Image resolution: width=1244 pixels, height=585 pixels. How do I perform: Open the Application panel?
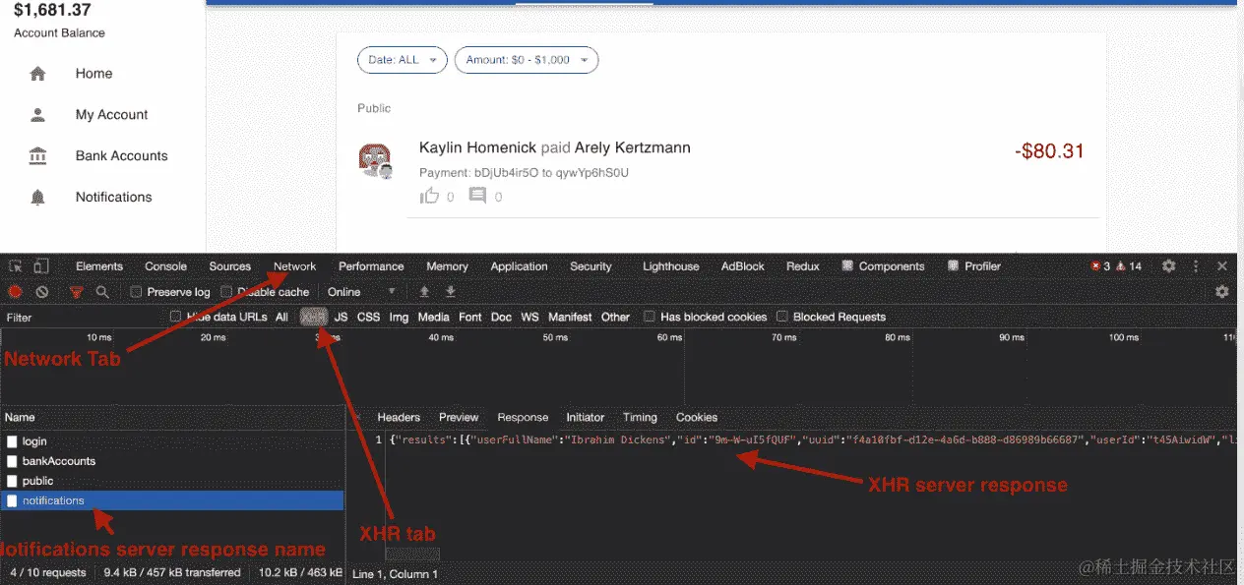(x=519, y=265)
